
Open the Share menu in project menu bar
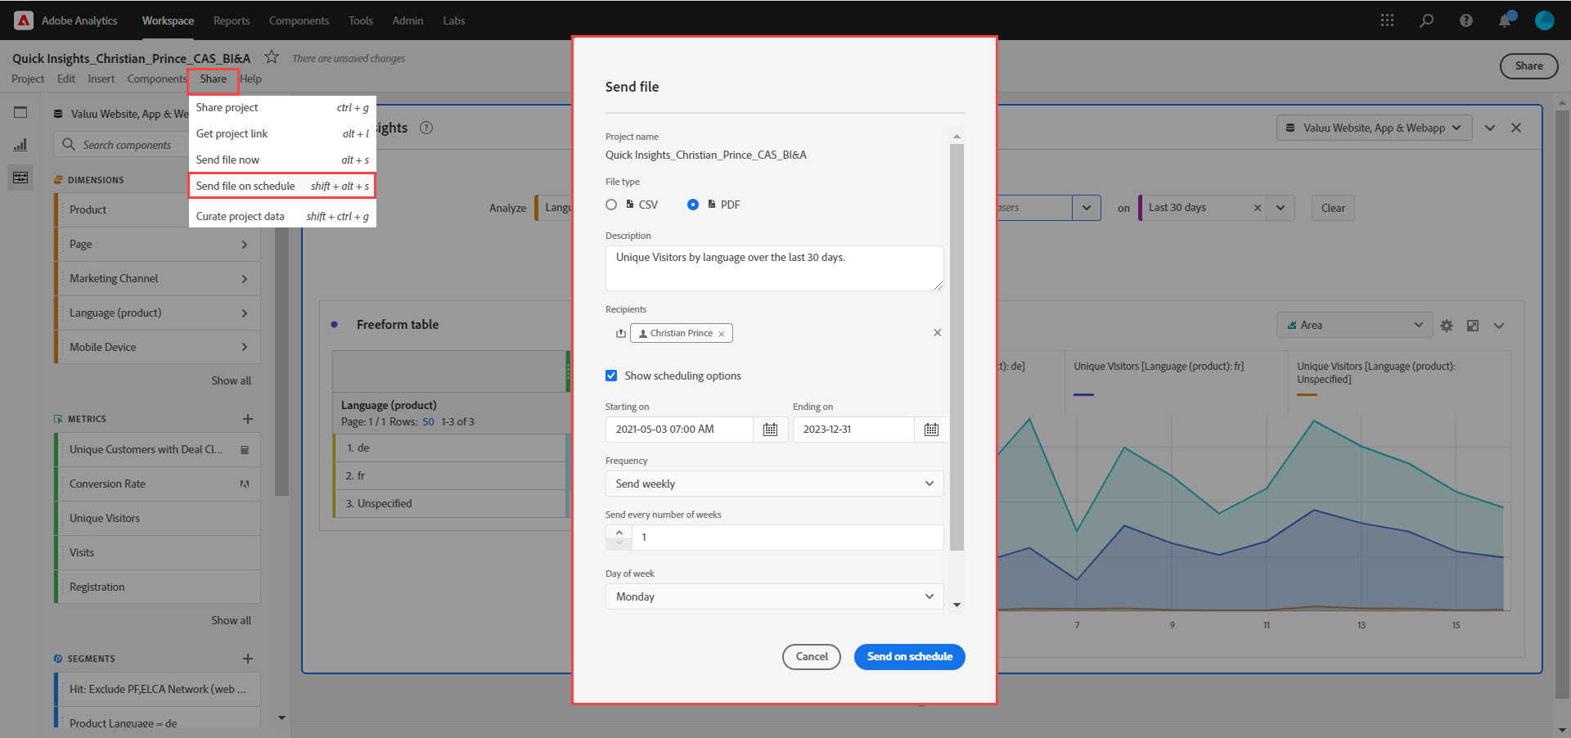[213, 79]
